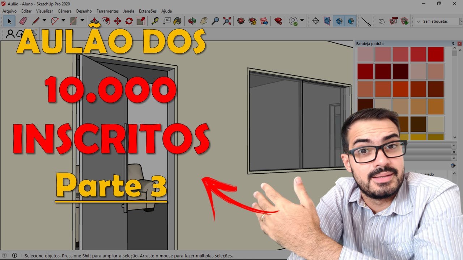463x260 pixels.
Task: Click the signed-in user account icon
Action: click(x=293, y=21)
